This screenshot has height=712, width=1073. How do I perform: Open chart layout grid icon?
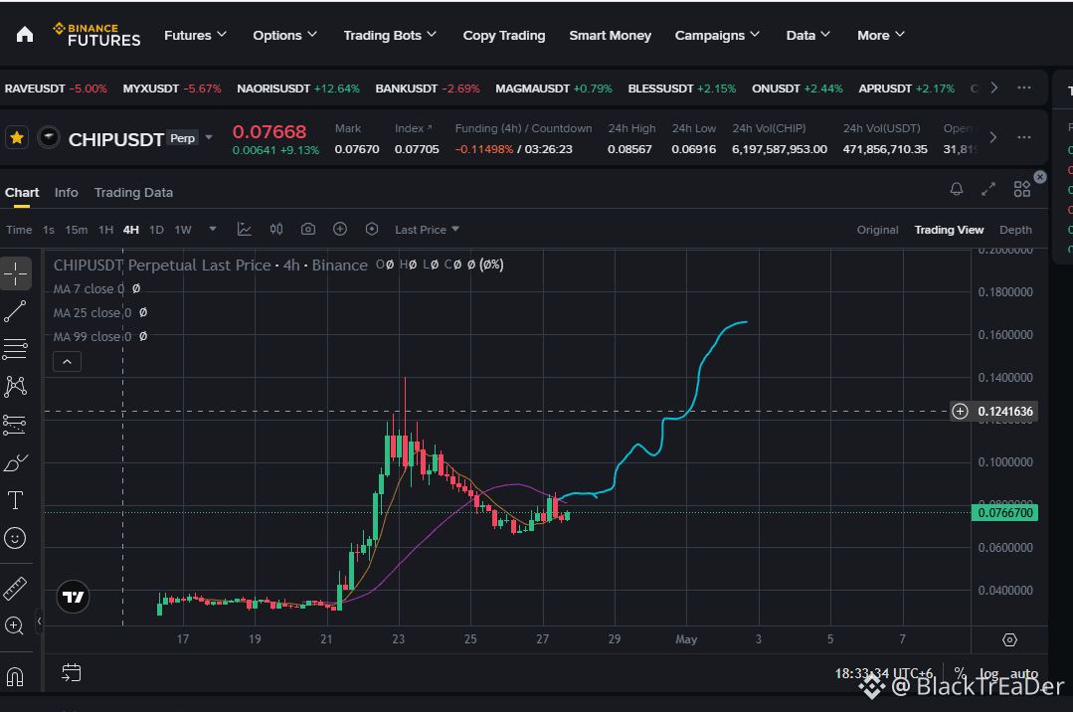[x=1021, y=189]
